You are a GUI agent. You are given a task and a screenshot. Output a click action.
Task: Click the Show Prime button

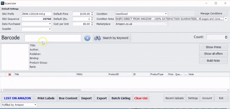(x=213, y=47)
